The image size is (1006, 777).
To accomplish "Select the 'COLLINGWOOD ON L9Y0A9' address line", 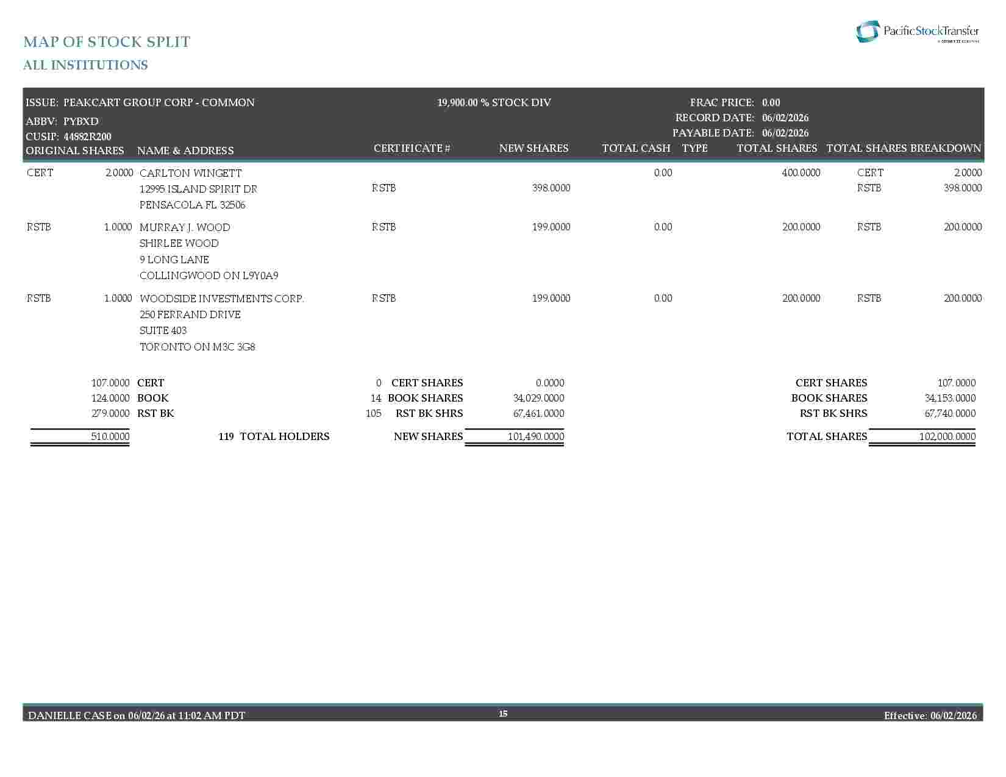I will pyautogui.click(x=209, y=275).
